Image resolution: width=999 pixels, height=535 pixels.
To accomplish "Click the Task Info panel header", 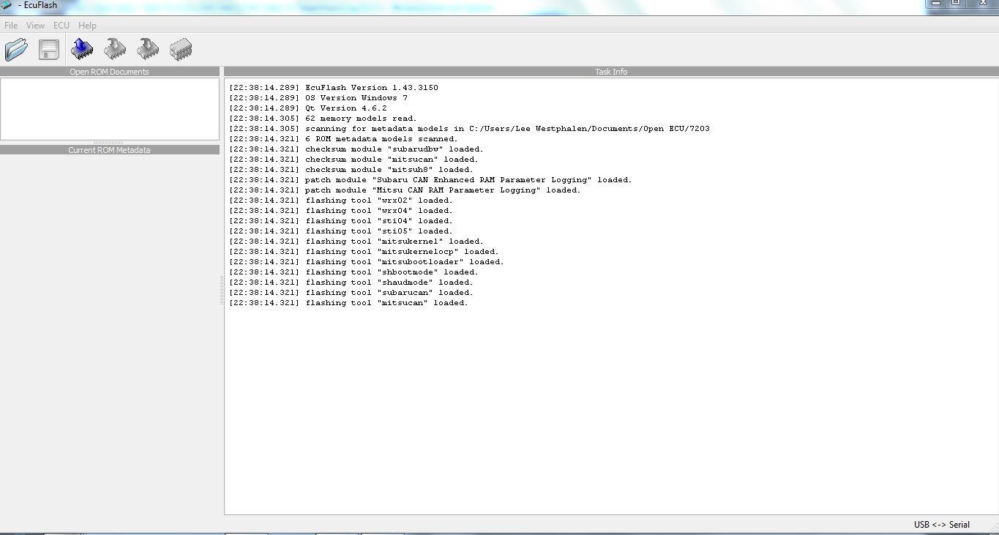I will click(x=611, y=72).
